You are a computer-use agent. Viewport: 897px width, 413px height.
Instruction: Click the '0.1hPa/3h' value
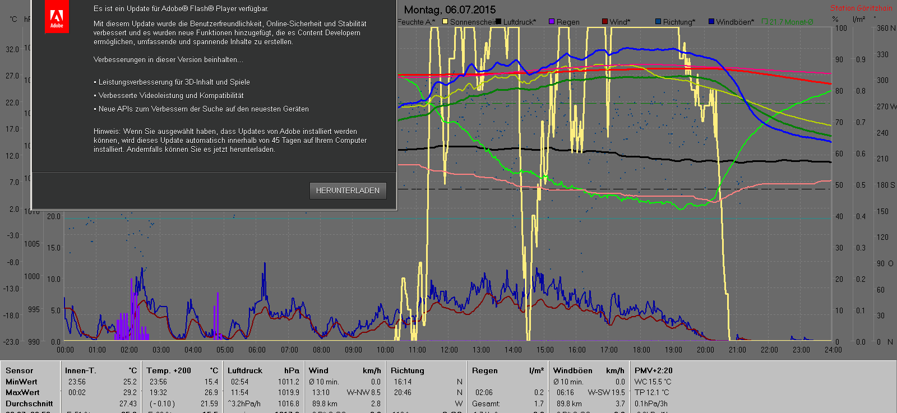point(650,403)
